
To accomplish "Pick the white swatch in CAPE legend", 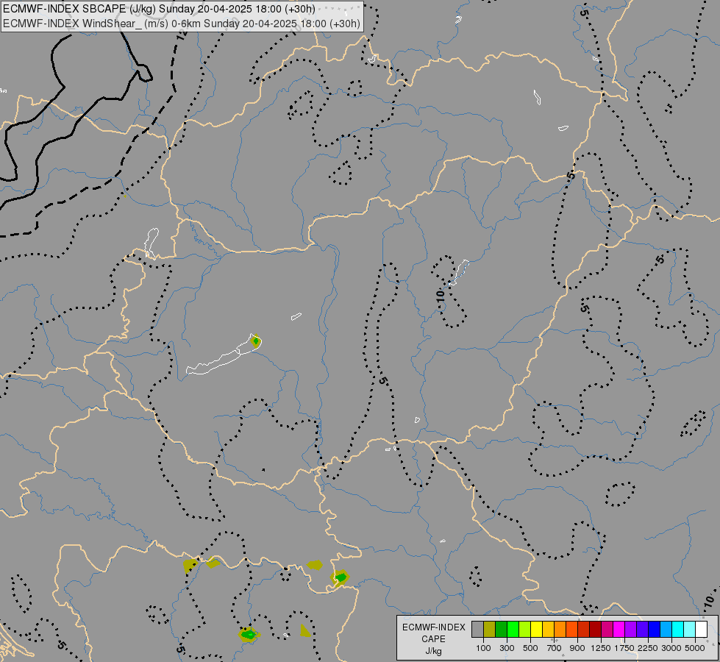I will pyautogui.click(x=701, y=629).
